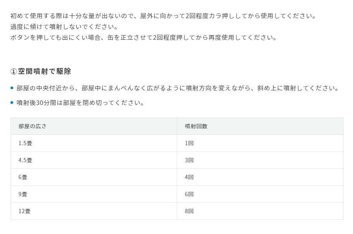The image size is (353, 234).
Task: Click the bullet text starting with 部屋の中央付近から
Action: click(x=178, y=88)
